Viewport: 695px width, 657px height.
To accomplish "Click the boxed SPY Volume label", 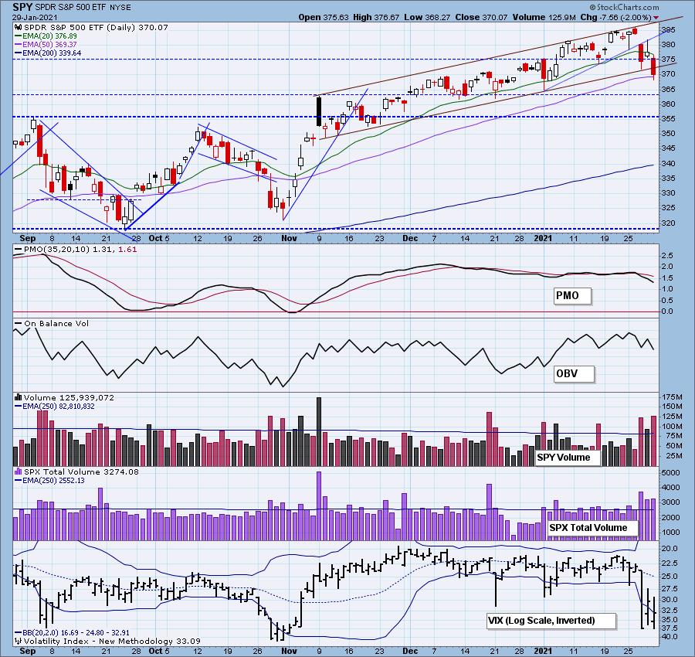I will 568,458.
